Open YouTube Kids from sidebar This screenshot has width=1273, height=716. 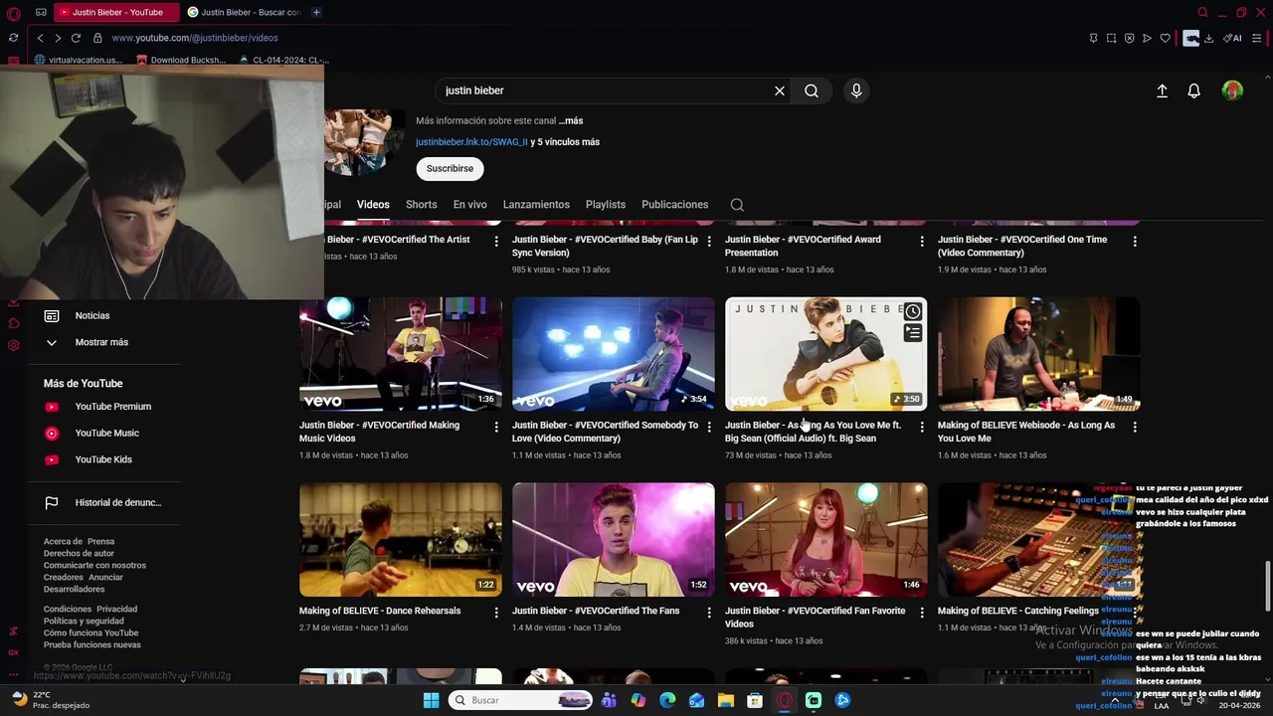coord(104,459)
